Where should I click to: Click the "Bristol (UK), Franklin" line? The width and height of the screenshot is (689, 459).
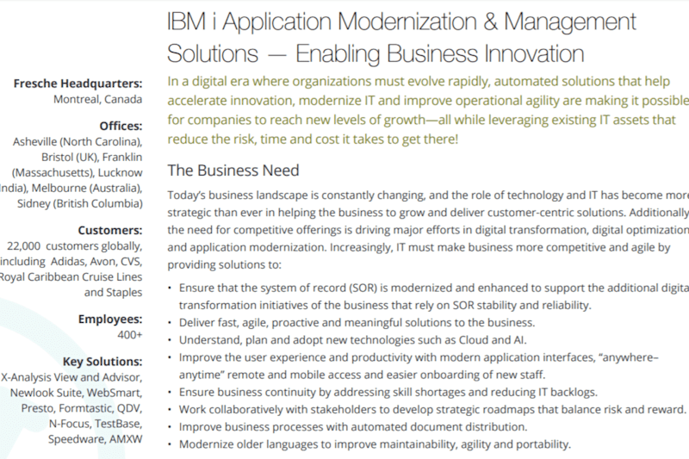click(92, 158)
